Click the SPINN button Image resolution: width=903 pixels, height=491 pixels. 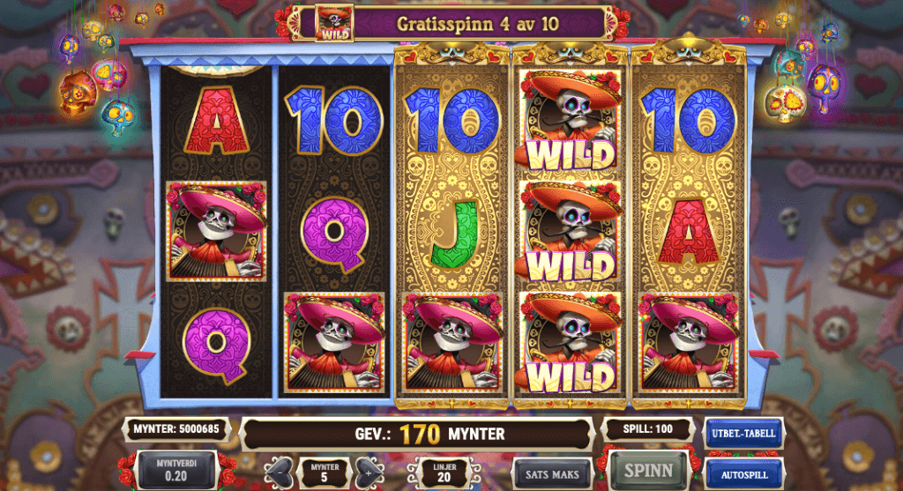pos(648,471)
